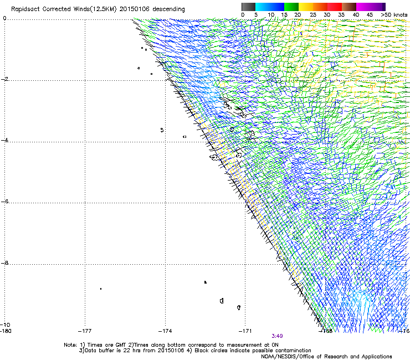This screenshot has height=360, width=410.
Task: Click the '0' latitude label at top left
Action: click(x=4, y=18)
